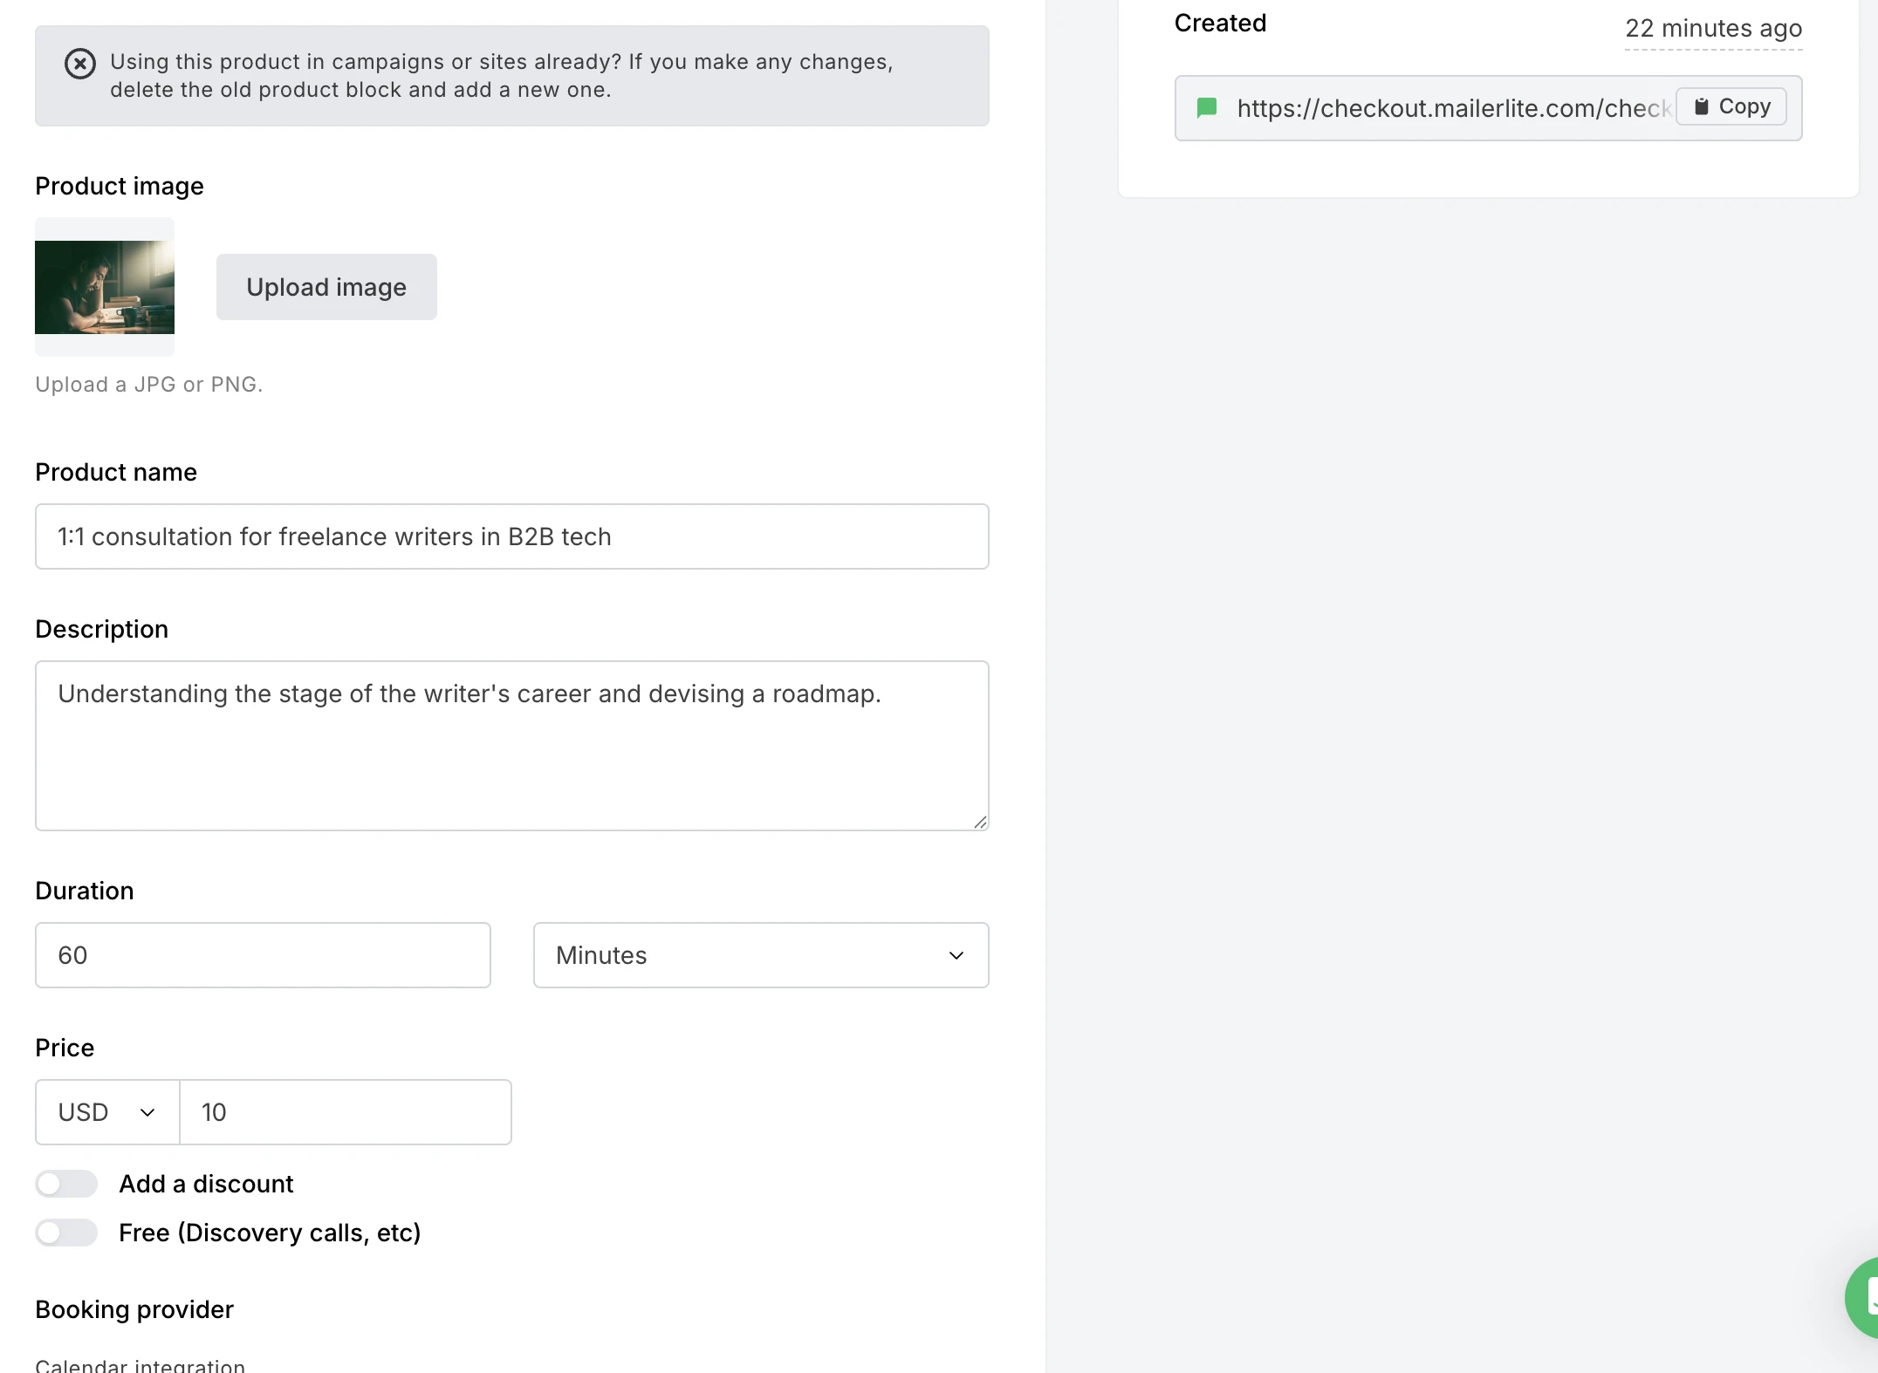Click the 'Add a discount' label

206,1184
